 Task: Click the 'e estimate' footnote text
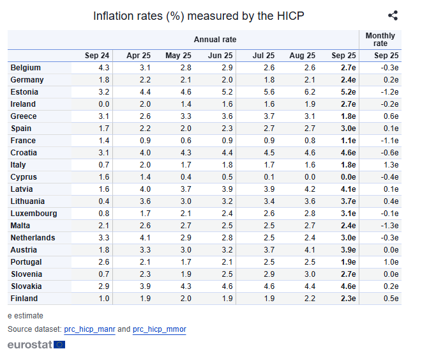[x=26, y=315]
